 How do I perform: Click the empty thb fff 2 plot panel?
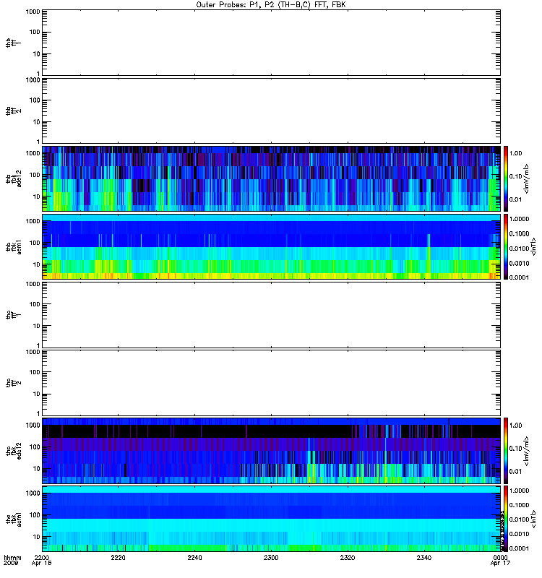click(x=272, y=111)
